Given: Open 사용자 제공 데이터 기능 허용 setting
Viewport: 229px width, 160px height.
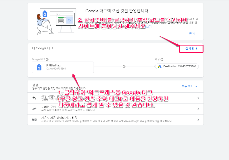Looking at the screenshot, I should pos(115,120).
